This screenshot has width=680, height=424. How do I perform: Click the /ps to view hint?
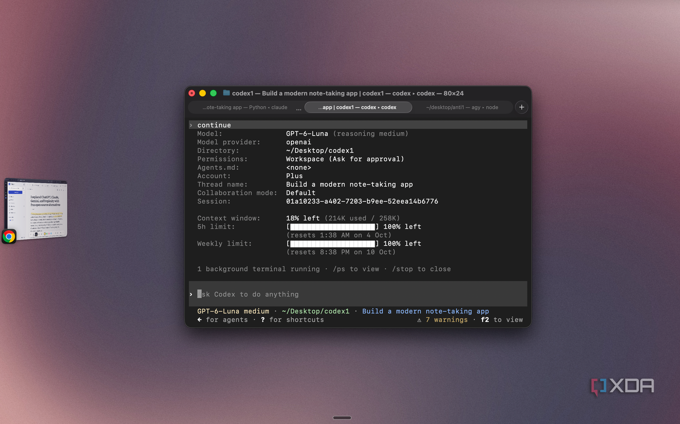click(356, 269)
